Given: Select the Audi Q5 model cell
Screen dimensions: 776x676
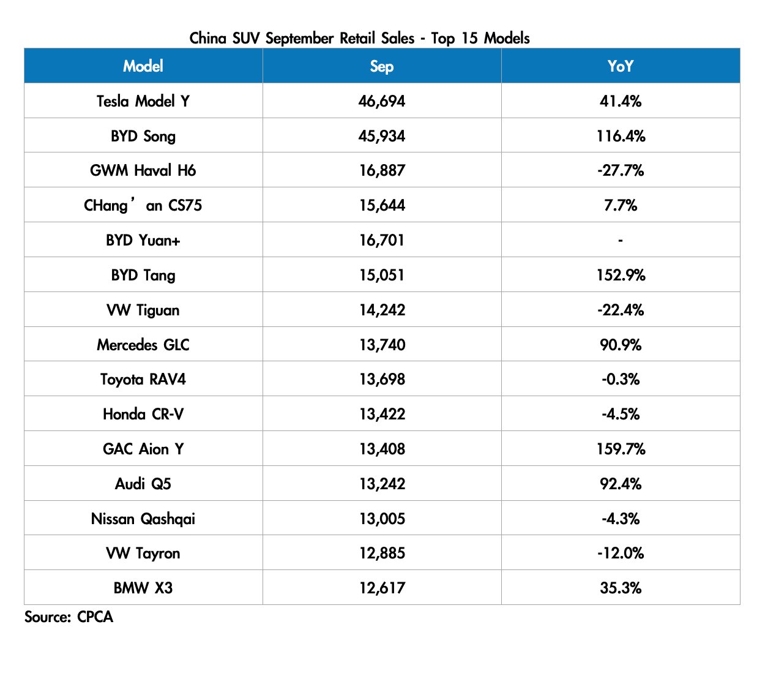Looking at the screenshot, I should 143,484.
